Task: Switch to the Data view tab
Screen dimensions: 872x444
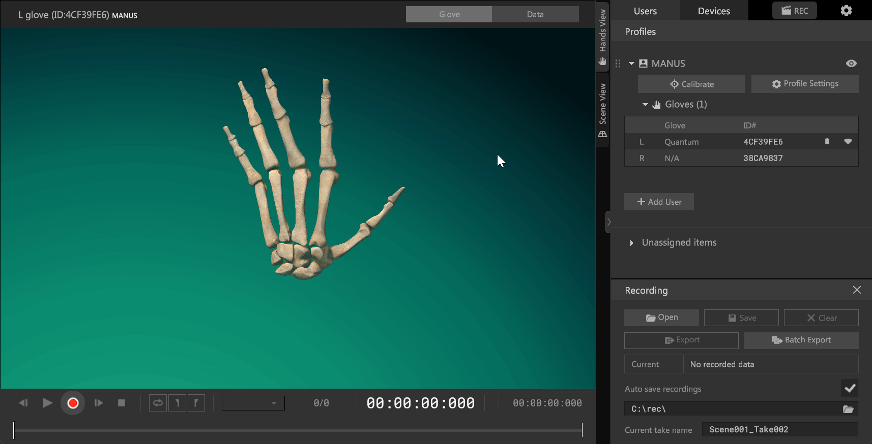Action: [x=535, y=14]
